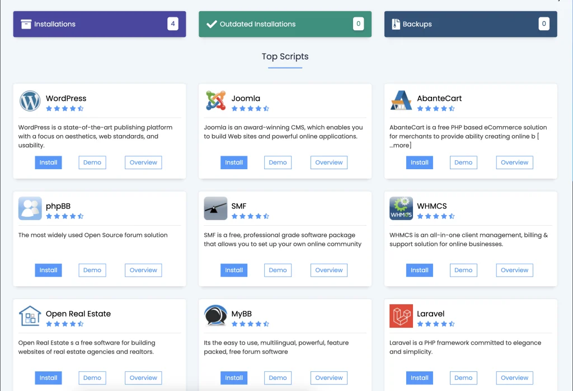
Task: View the Laravel overview
Action: coord(515,378)
